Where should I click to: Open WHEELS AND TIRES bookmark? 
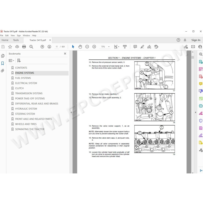(x=26, y=124)
